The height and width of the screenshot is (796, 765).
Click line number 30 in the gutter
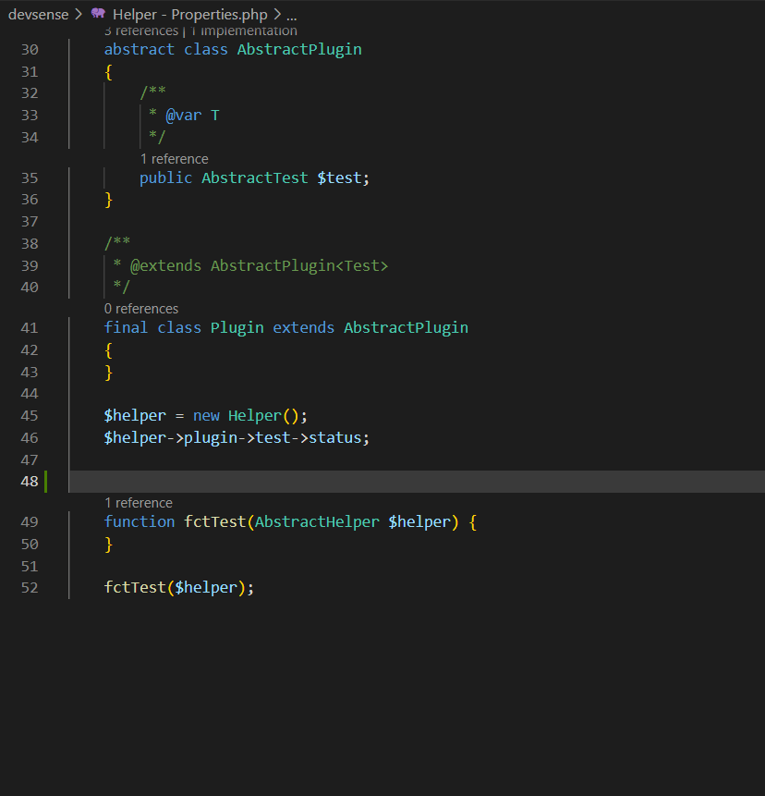(x=29, y=50)
